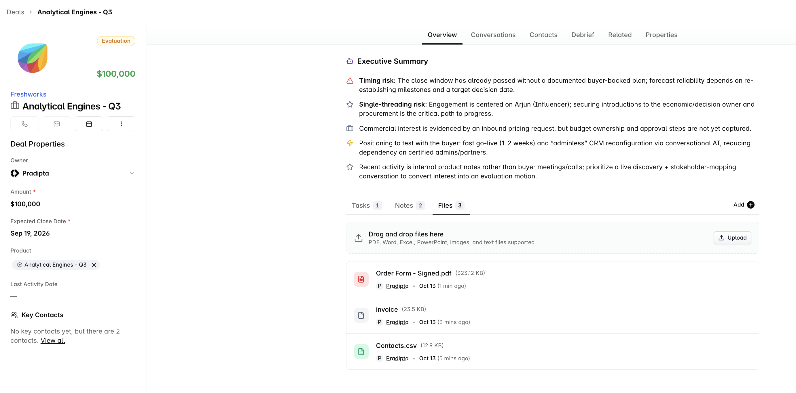
Task: Click the Contacts.csv spreadsheet icon
Action: tap(361, 351)
